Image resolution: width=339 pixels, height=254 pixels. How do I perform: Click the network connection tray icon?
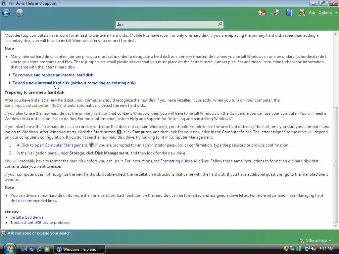click(307, 249)
